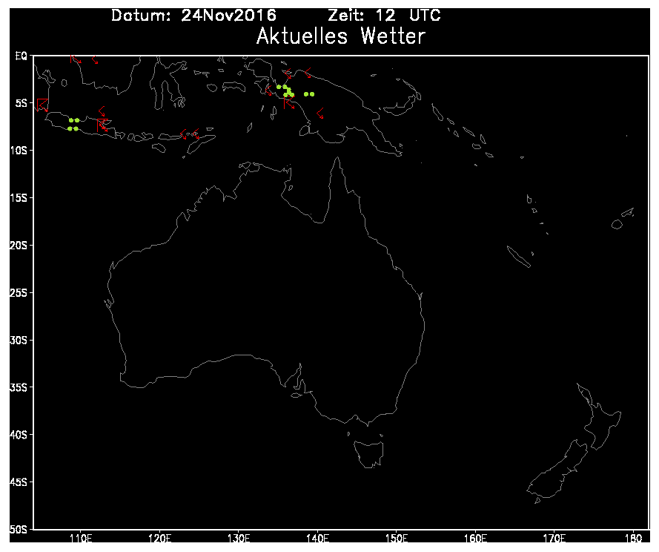Click the red symbol over southern Papua
Viewport: 659px width, 552px height.
click(320, 114)
